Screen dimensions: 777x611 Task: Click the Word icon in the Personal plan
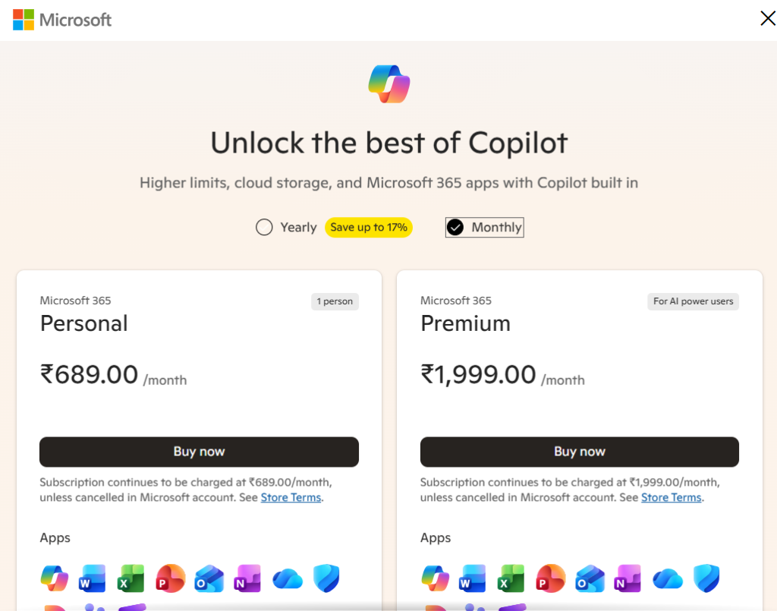[93, 578]
